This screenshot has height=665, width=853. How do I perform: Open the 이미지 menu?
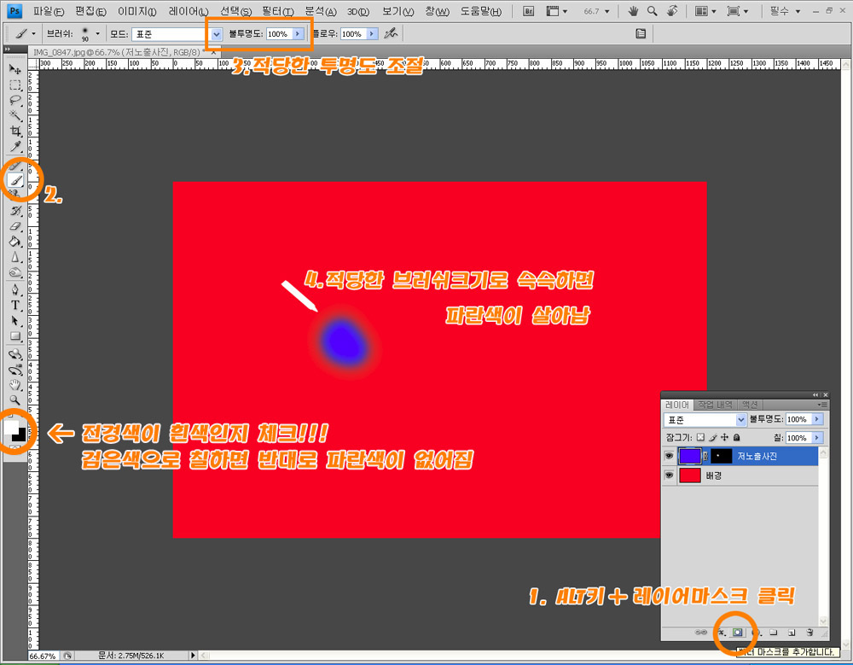click(x=137, y=11)
